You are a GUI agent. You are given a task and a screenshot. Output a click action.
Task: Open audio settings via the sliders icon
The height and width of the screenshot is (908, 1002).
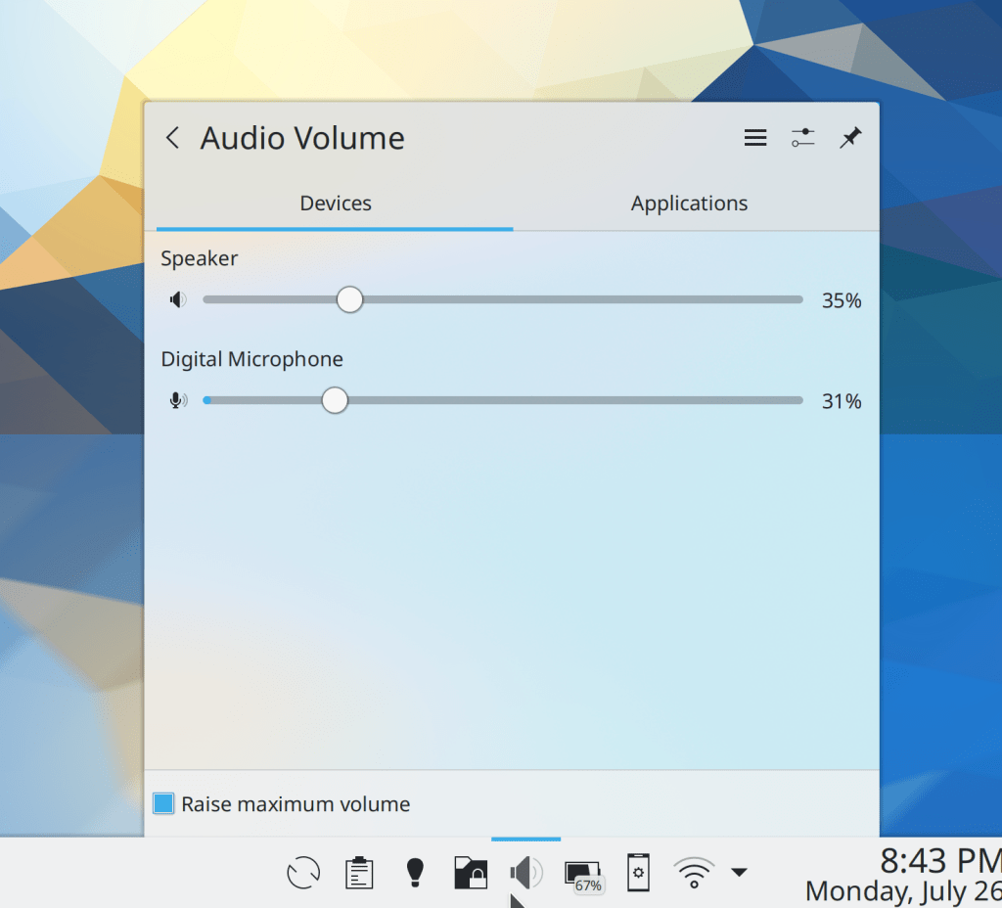[802, 138]
